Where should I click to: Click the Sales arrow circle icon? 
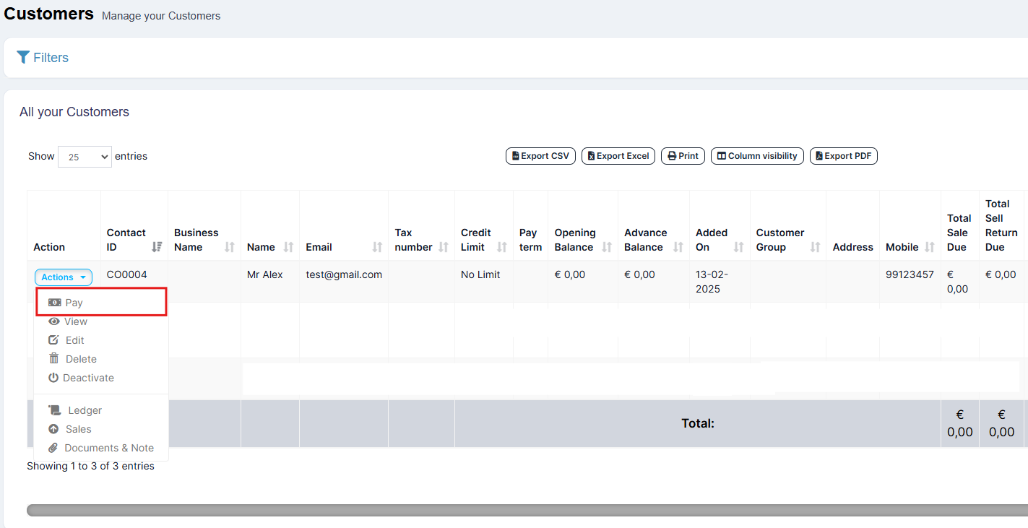coord(53,429)
